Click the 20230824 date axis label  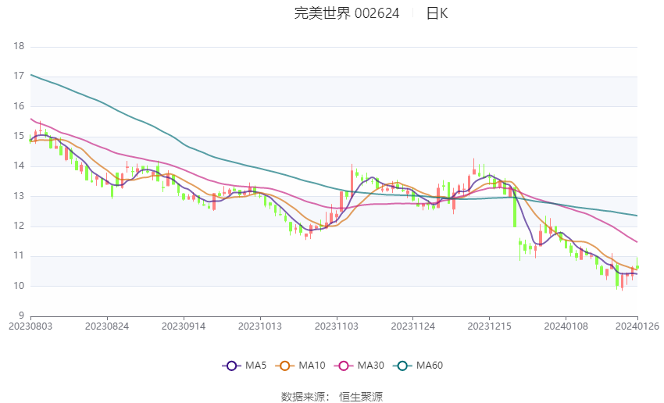pyautogui.click(x=107, y=326)
